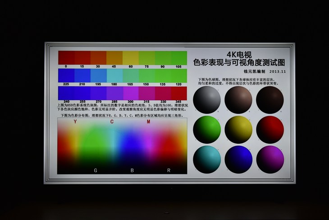Click the blue hue block labeled 225
Viewport: 329px width, 220px height.
(x=66, y=75)
